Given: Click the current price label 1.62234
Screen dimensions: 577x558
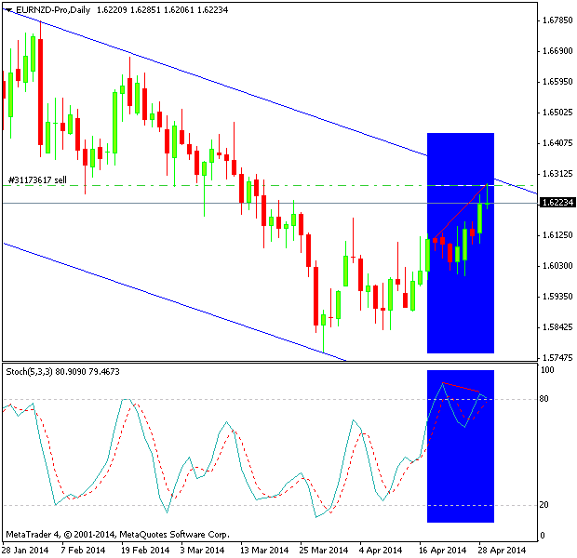Looking at the screenshot, I should 557,203.
